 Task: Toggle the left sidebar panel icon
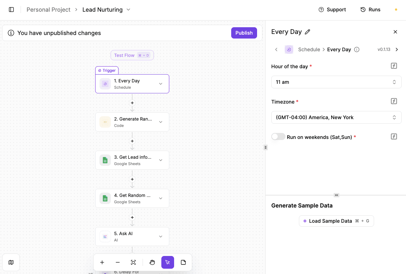(x=11, y=10)
